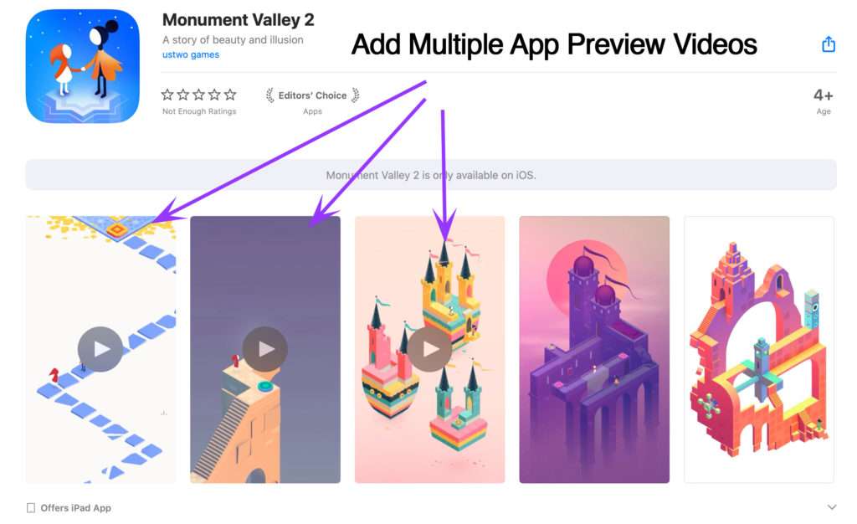Click the iPad device icon beside Offers iPad App
Viewport: 857px width, 524px height.
pyautogui.click(x=31, y=507)
